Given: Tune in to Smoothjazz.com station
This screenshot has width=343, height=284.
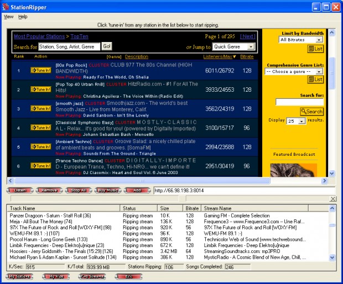Looking at the screenshot, I should [x=41, y=109].
